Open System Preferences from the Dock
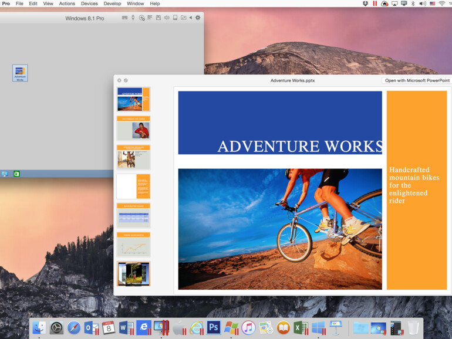The image size is (452, 339). click(56, 328)
